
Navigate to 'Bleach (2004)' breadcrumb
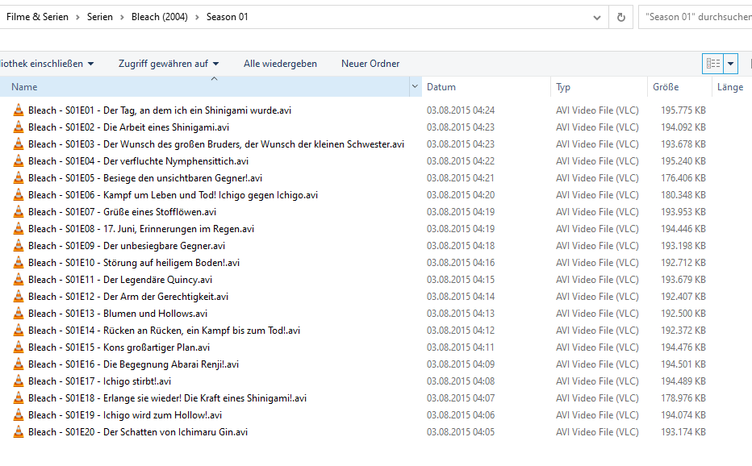[160, 17]
